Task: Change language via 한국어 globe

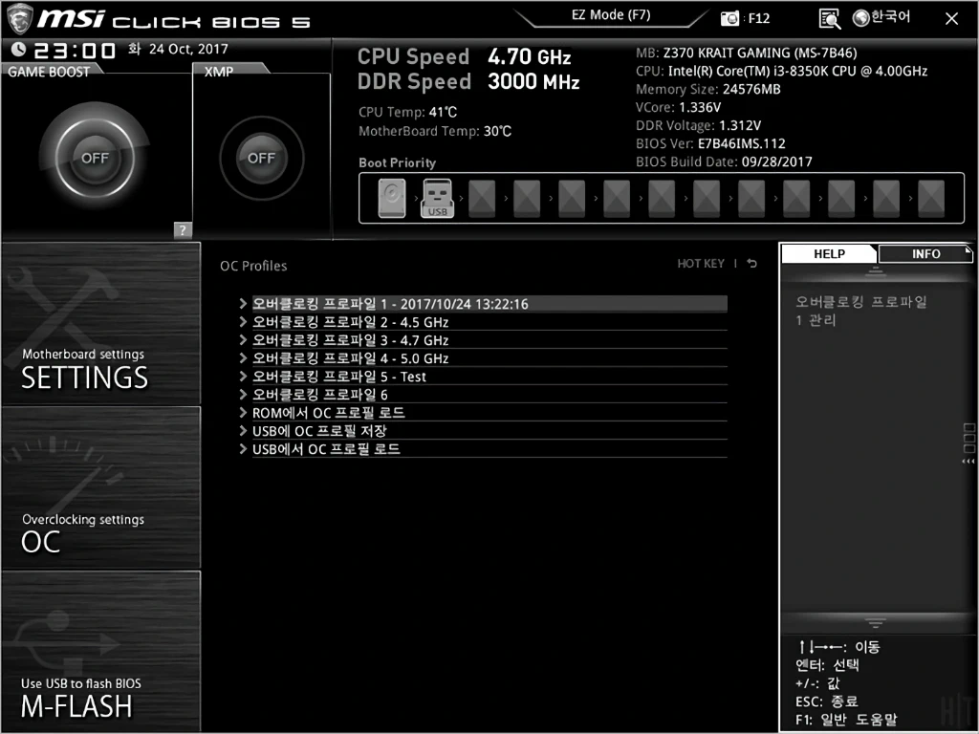Action: pyautogui.click(x=881, y=17)
